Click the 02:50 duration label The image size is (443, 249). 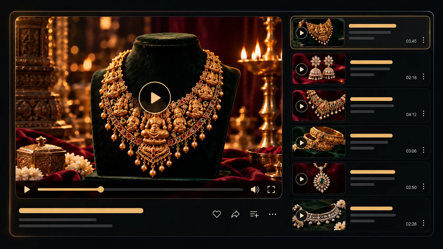[x=411, y=188]
